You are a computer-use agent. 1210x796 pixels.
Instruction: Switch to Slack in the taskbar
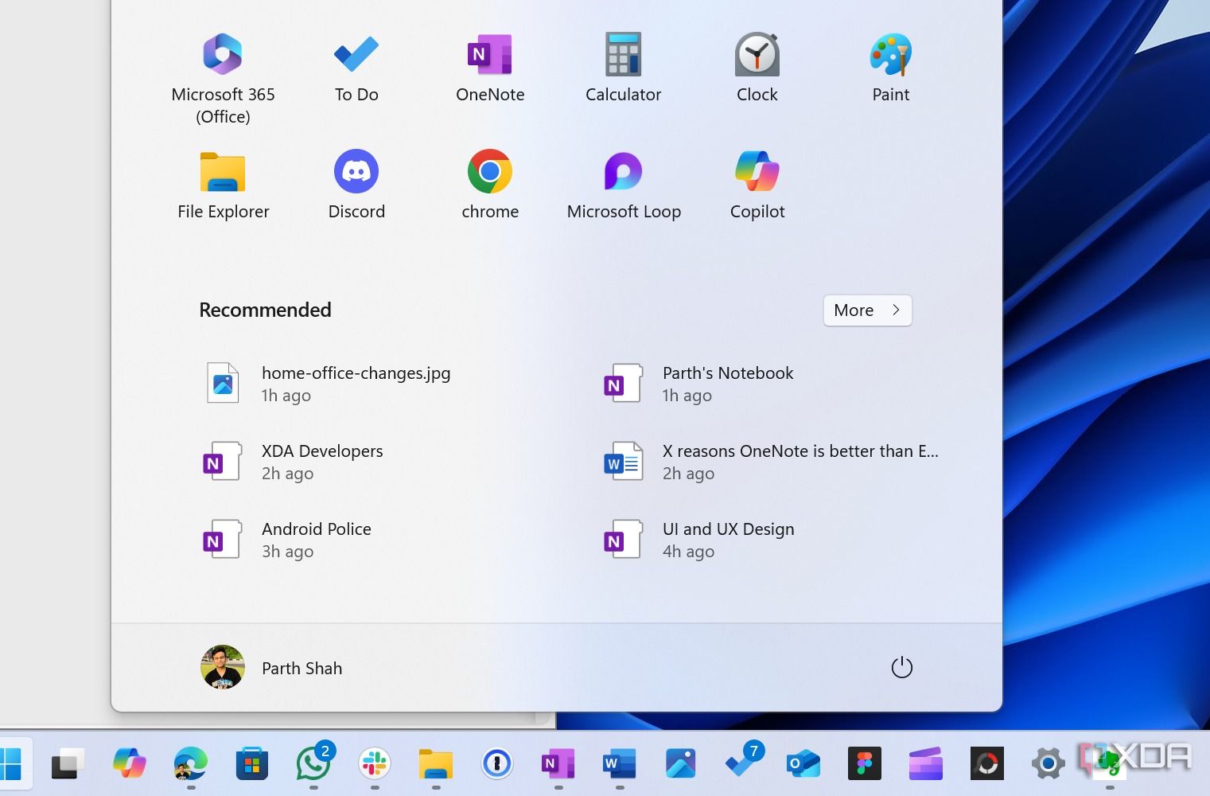(x=375, y=764)
